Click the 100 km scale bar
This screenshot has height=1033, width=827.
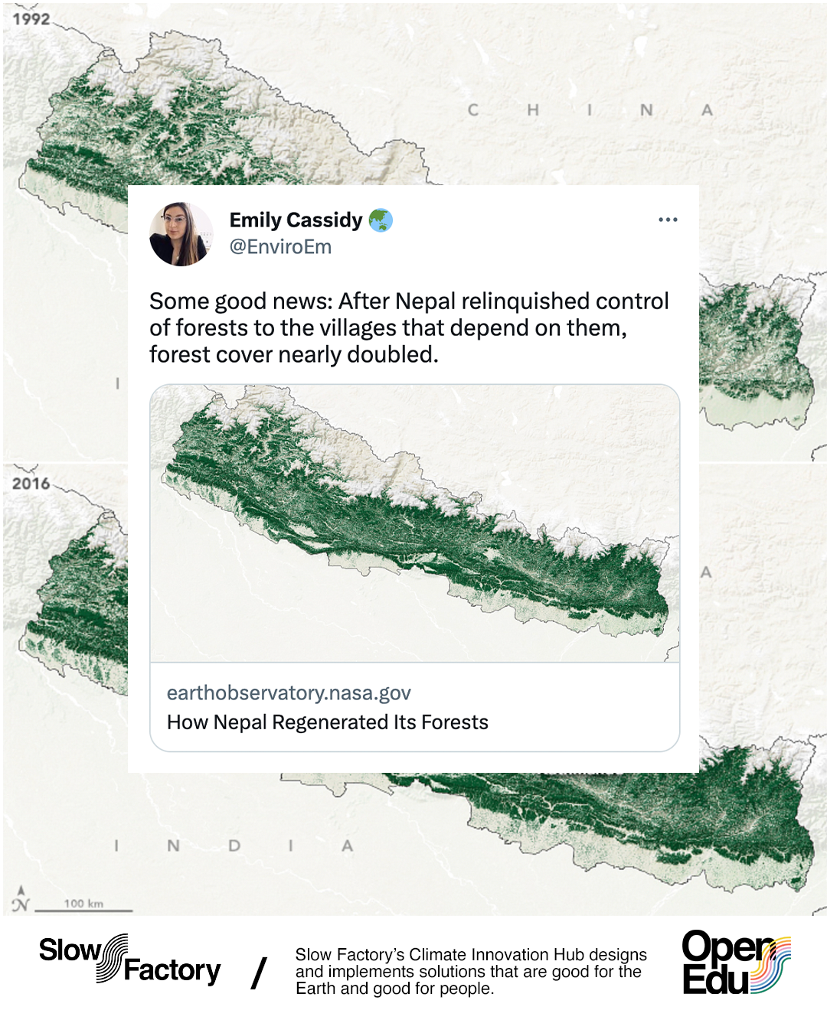(83, 905)
